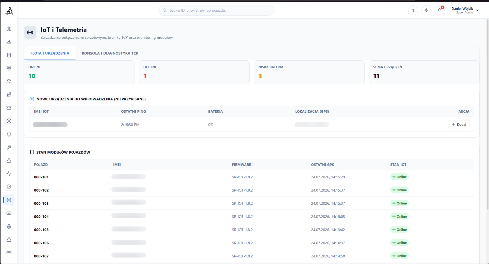The height and width of the screenshot is (264, 489).
Task: Focus the search ID, street, zone field
Action: [x=216, y=10]
